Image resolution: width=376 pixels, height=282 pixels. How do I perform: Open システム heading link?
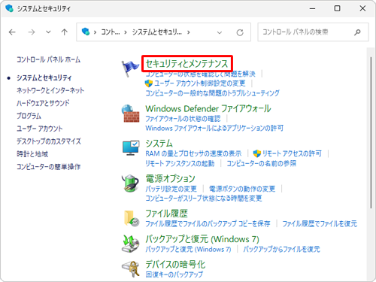pyautogui.click(x=159, y=144)
